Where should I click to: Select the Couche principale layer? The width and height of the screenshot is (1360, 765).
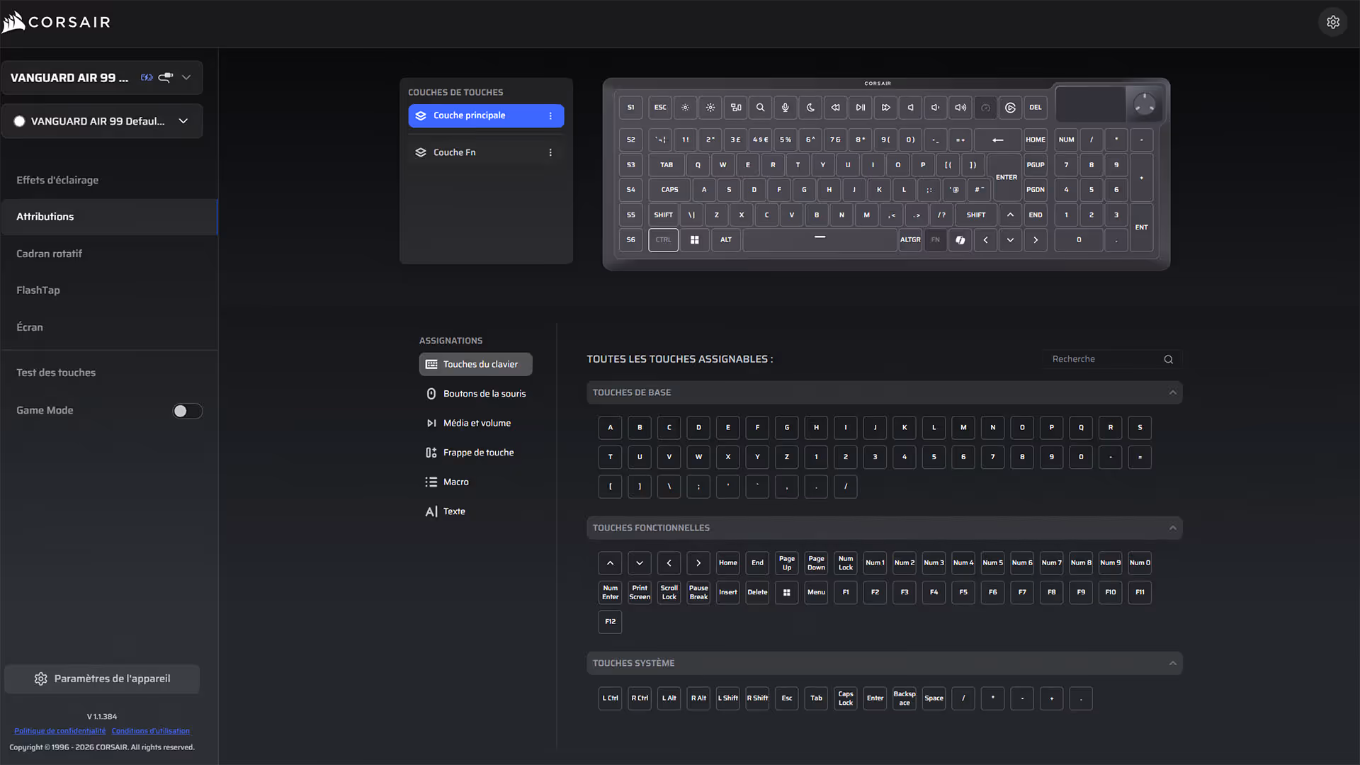[486, 115]
